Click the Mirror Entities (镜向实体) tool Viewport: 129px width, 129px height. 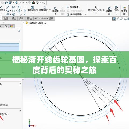[x=73, y=7]
